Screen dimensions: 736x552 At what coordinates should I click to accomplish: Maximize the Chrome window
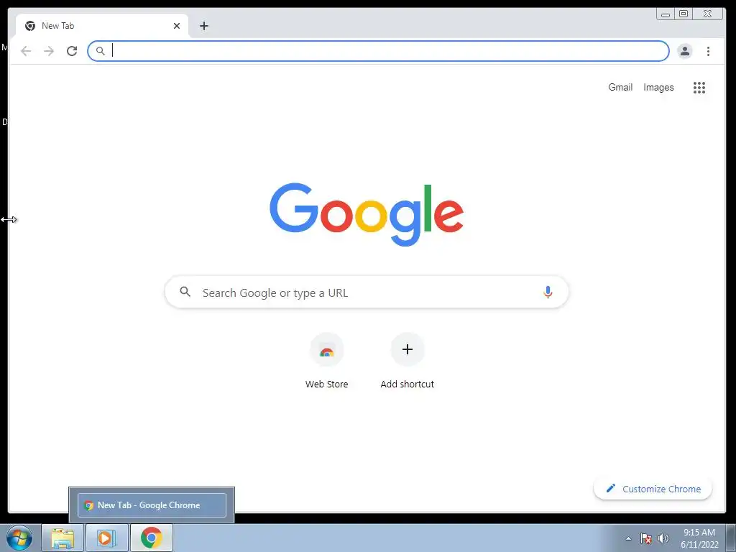(x=684, y=14)
